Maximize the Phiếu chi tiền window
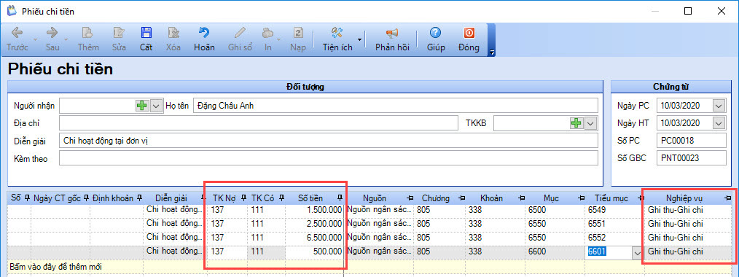The width and height of the screenshot is (739, 277). [689, 11]
